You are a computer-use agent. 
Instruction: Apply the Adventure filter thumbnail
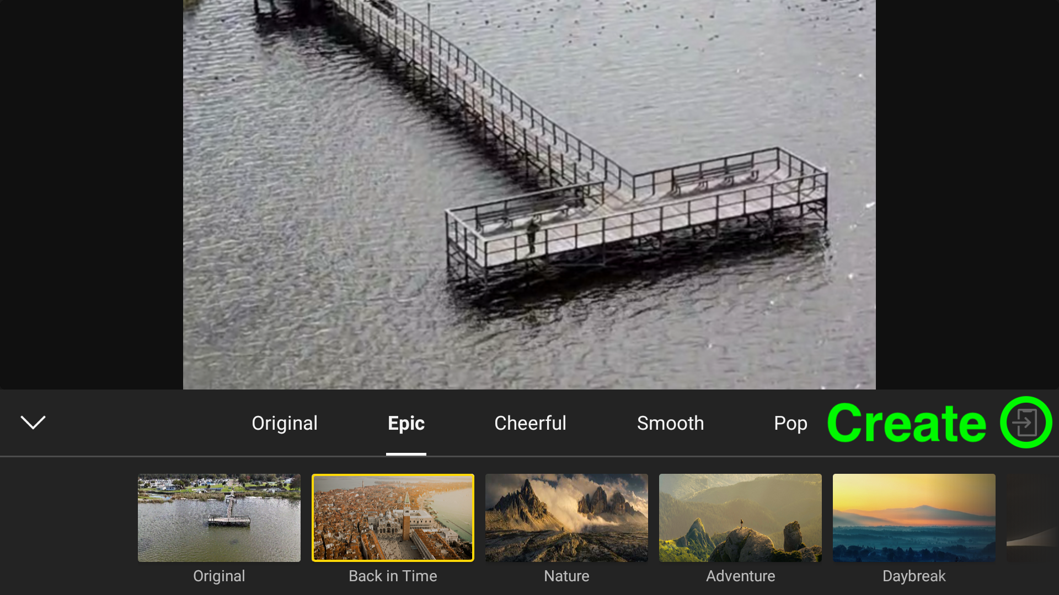pos(740,518)
